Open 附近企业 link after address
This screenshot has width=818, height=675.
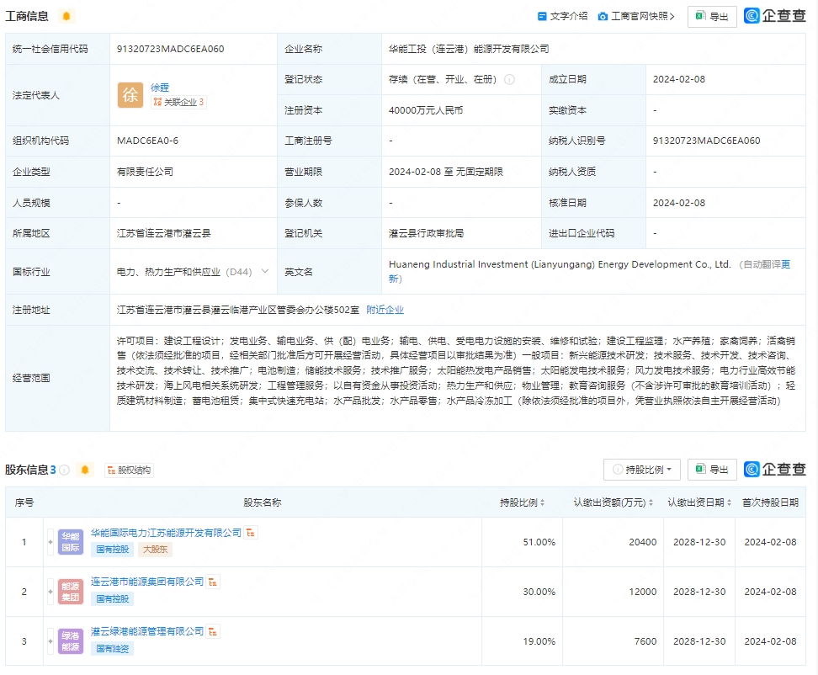click(385, 310)
